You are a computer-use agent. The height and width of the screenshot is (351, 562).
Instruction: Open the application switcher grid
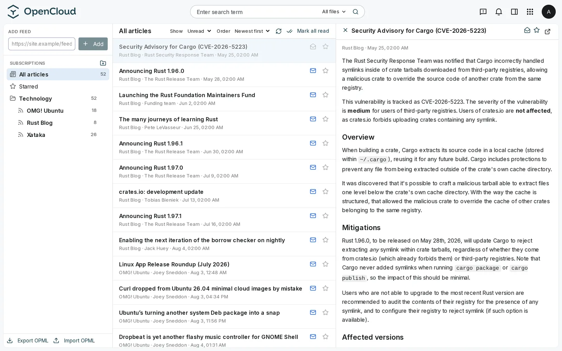pos(530,12)
